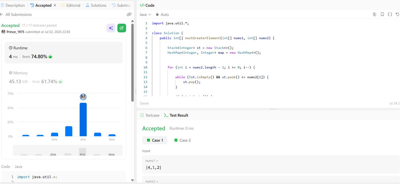Open Prince_1975 user profile
Screen dimensions: 400x184
point(16,32)
